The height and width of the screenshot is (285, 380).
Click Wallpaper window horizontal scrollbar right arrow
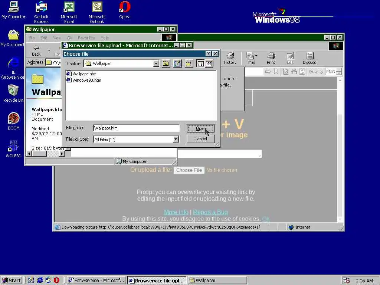(x=62, y=153)
